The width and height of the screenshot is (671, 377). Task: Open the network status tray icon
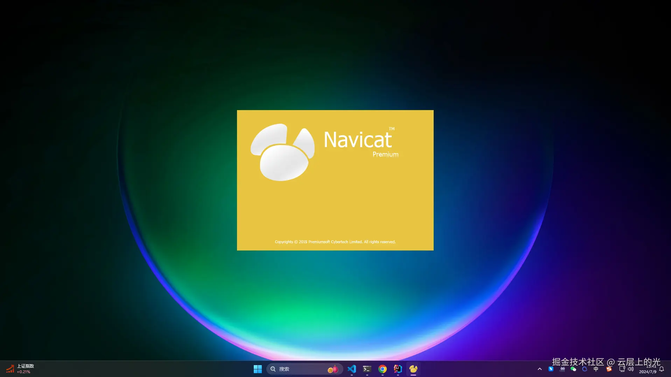click(x=622, y=369)
